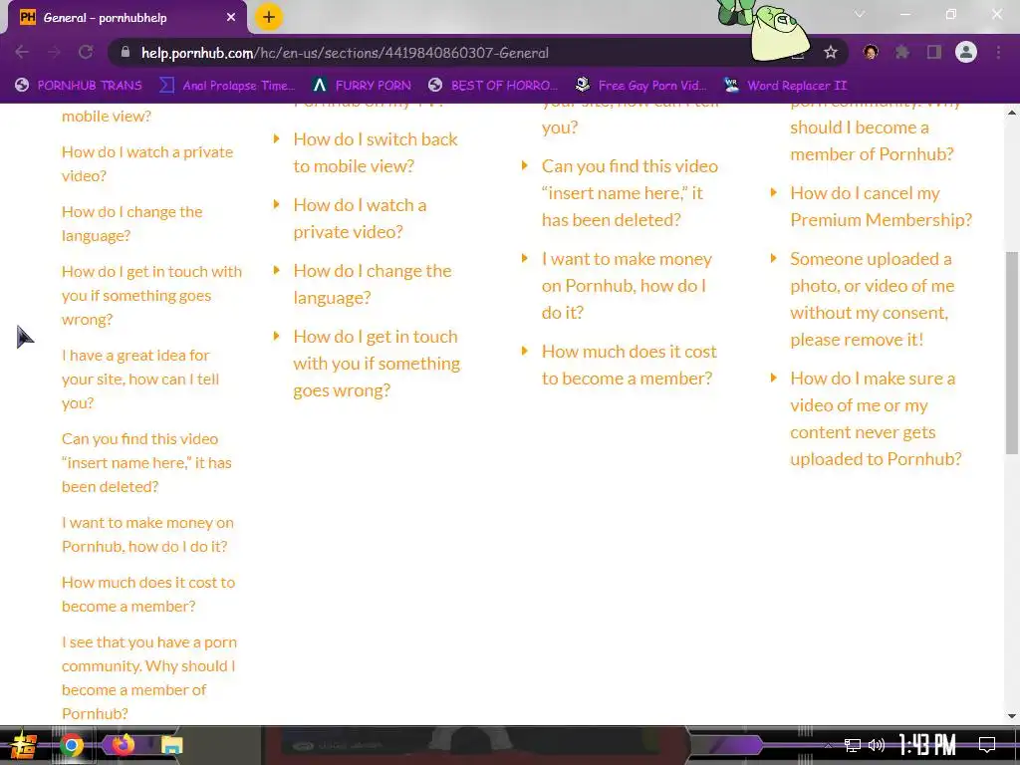The height and width of the screenshot is (765, 1020).
Task: Open the Extensions puzzle piece icon
Action: tap(901, 52)
